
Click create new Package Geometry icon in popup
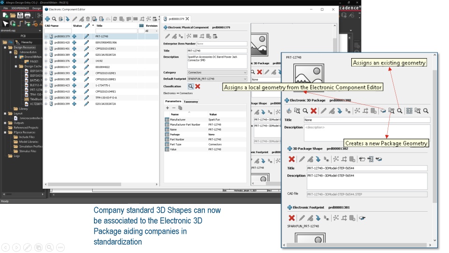391,111
